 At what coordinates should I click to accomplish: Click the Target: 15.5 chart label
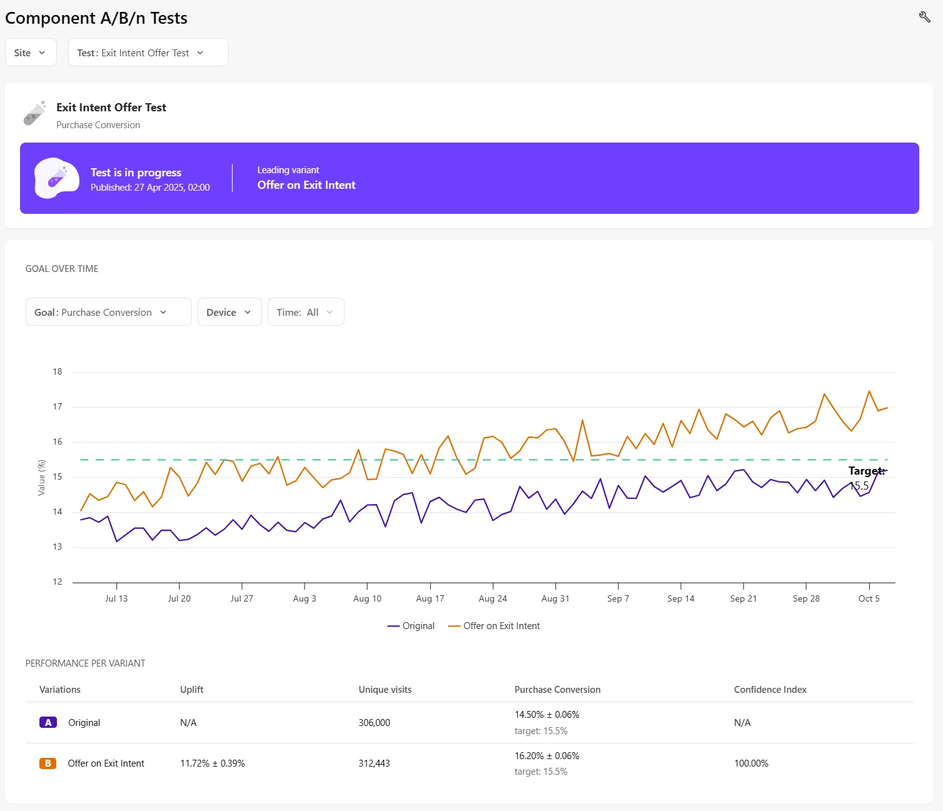[866, 478]
